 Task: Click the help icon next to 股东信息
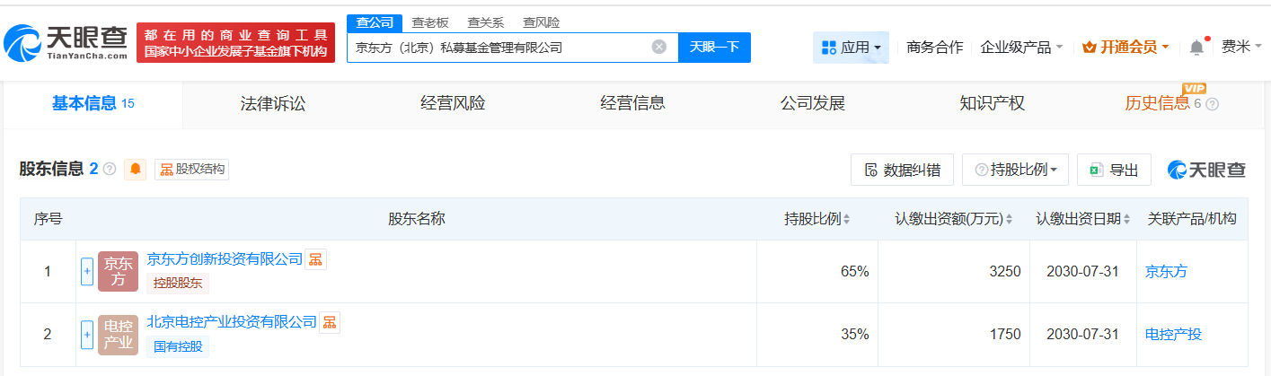coord(110,169)
